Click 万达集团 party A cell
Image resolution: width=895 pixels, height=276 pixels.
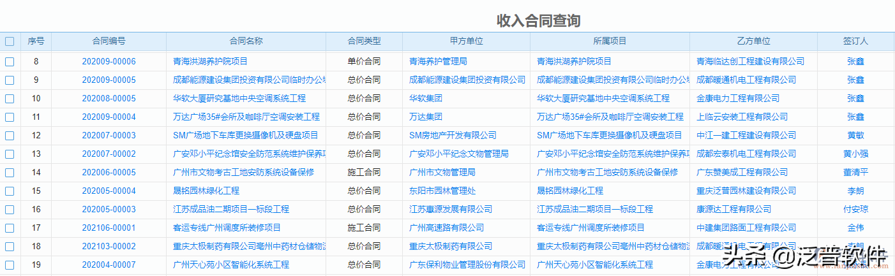click(426, 117)
